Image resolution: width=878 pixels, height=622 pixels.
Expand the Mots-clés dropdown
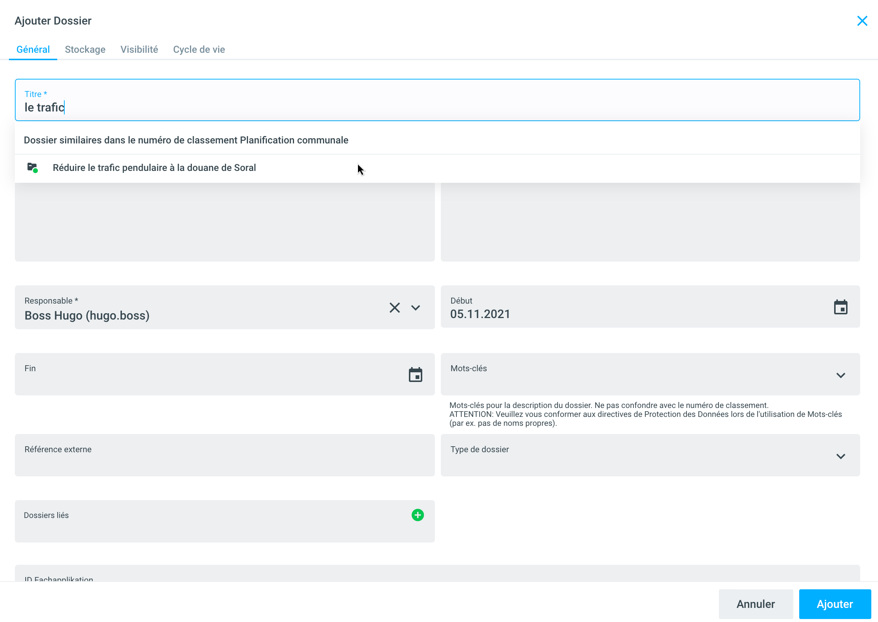(x=840, y=375)
